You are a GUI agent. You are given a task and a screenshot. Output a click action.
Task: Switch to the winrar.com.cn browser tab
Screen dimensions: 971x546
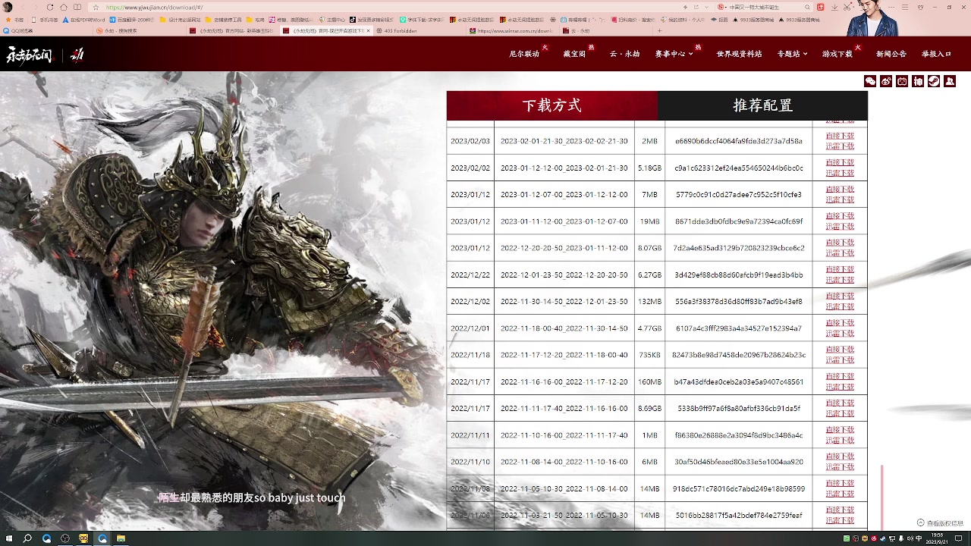pyautogui.click(x=512, y=31)
